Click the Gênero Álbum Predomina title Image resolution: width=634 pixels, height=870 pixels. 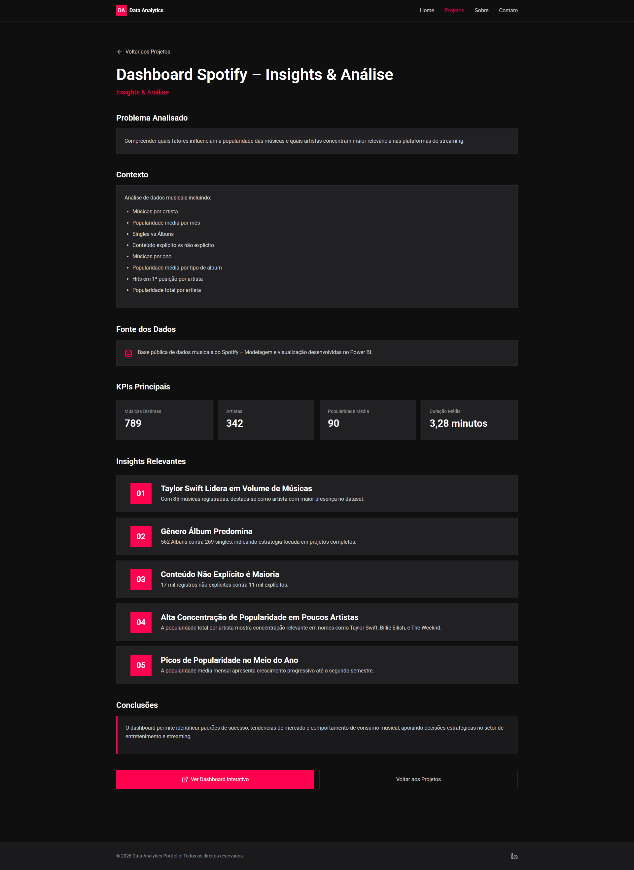click(206, 531)
